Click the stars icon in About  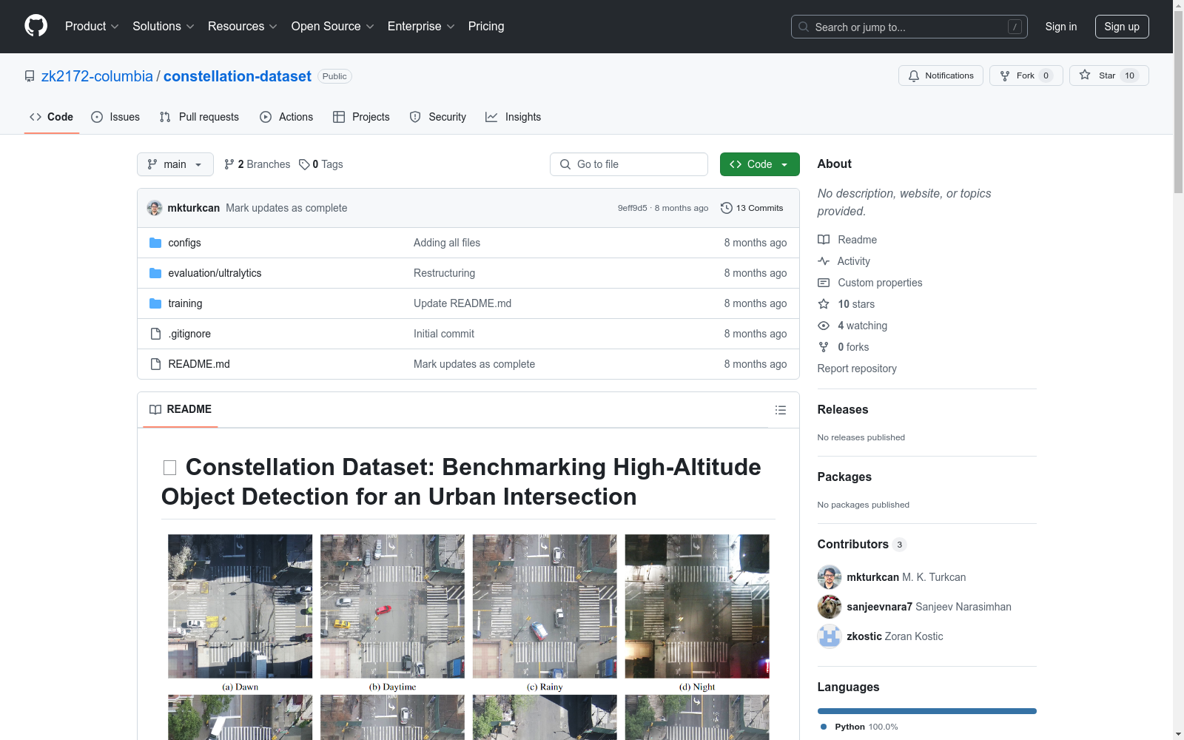click(824, 304)
